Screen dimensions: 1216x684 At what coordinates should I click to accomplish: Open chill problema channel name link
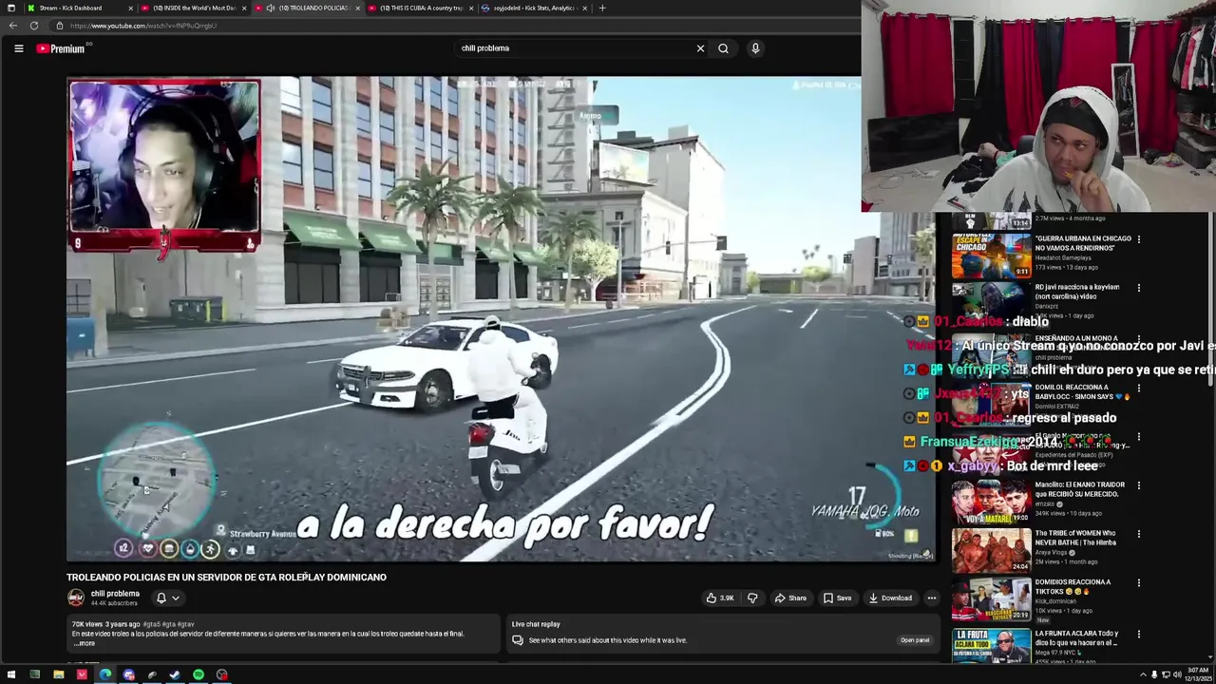115,594
